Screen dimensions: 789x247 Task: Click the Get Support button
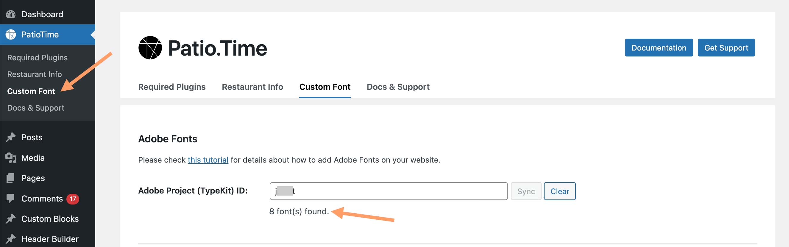726,48
